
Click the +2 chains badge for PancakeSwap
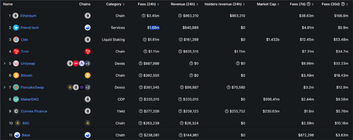coord(88,87)
